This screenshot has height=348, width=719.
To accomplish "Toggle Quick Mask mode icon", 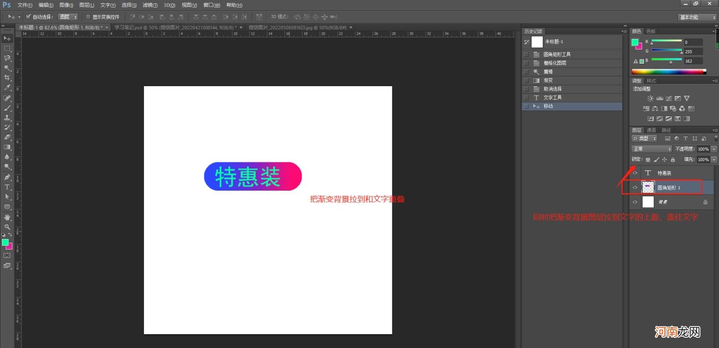I will 7,256.
